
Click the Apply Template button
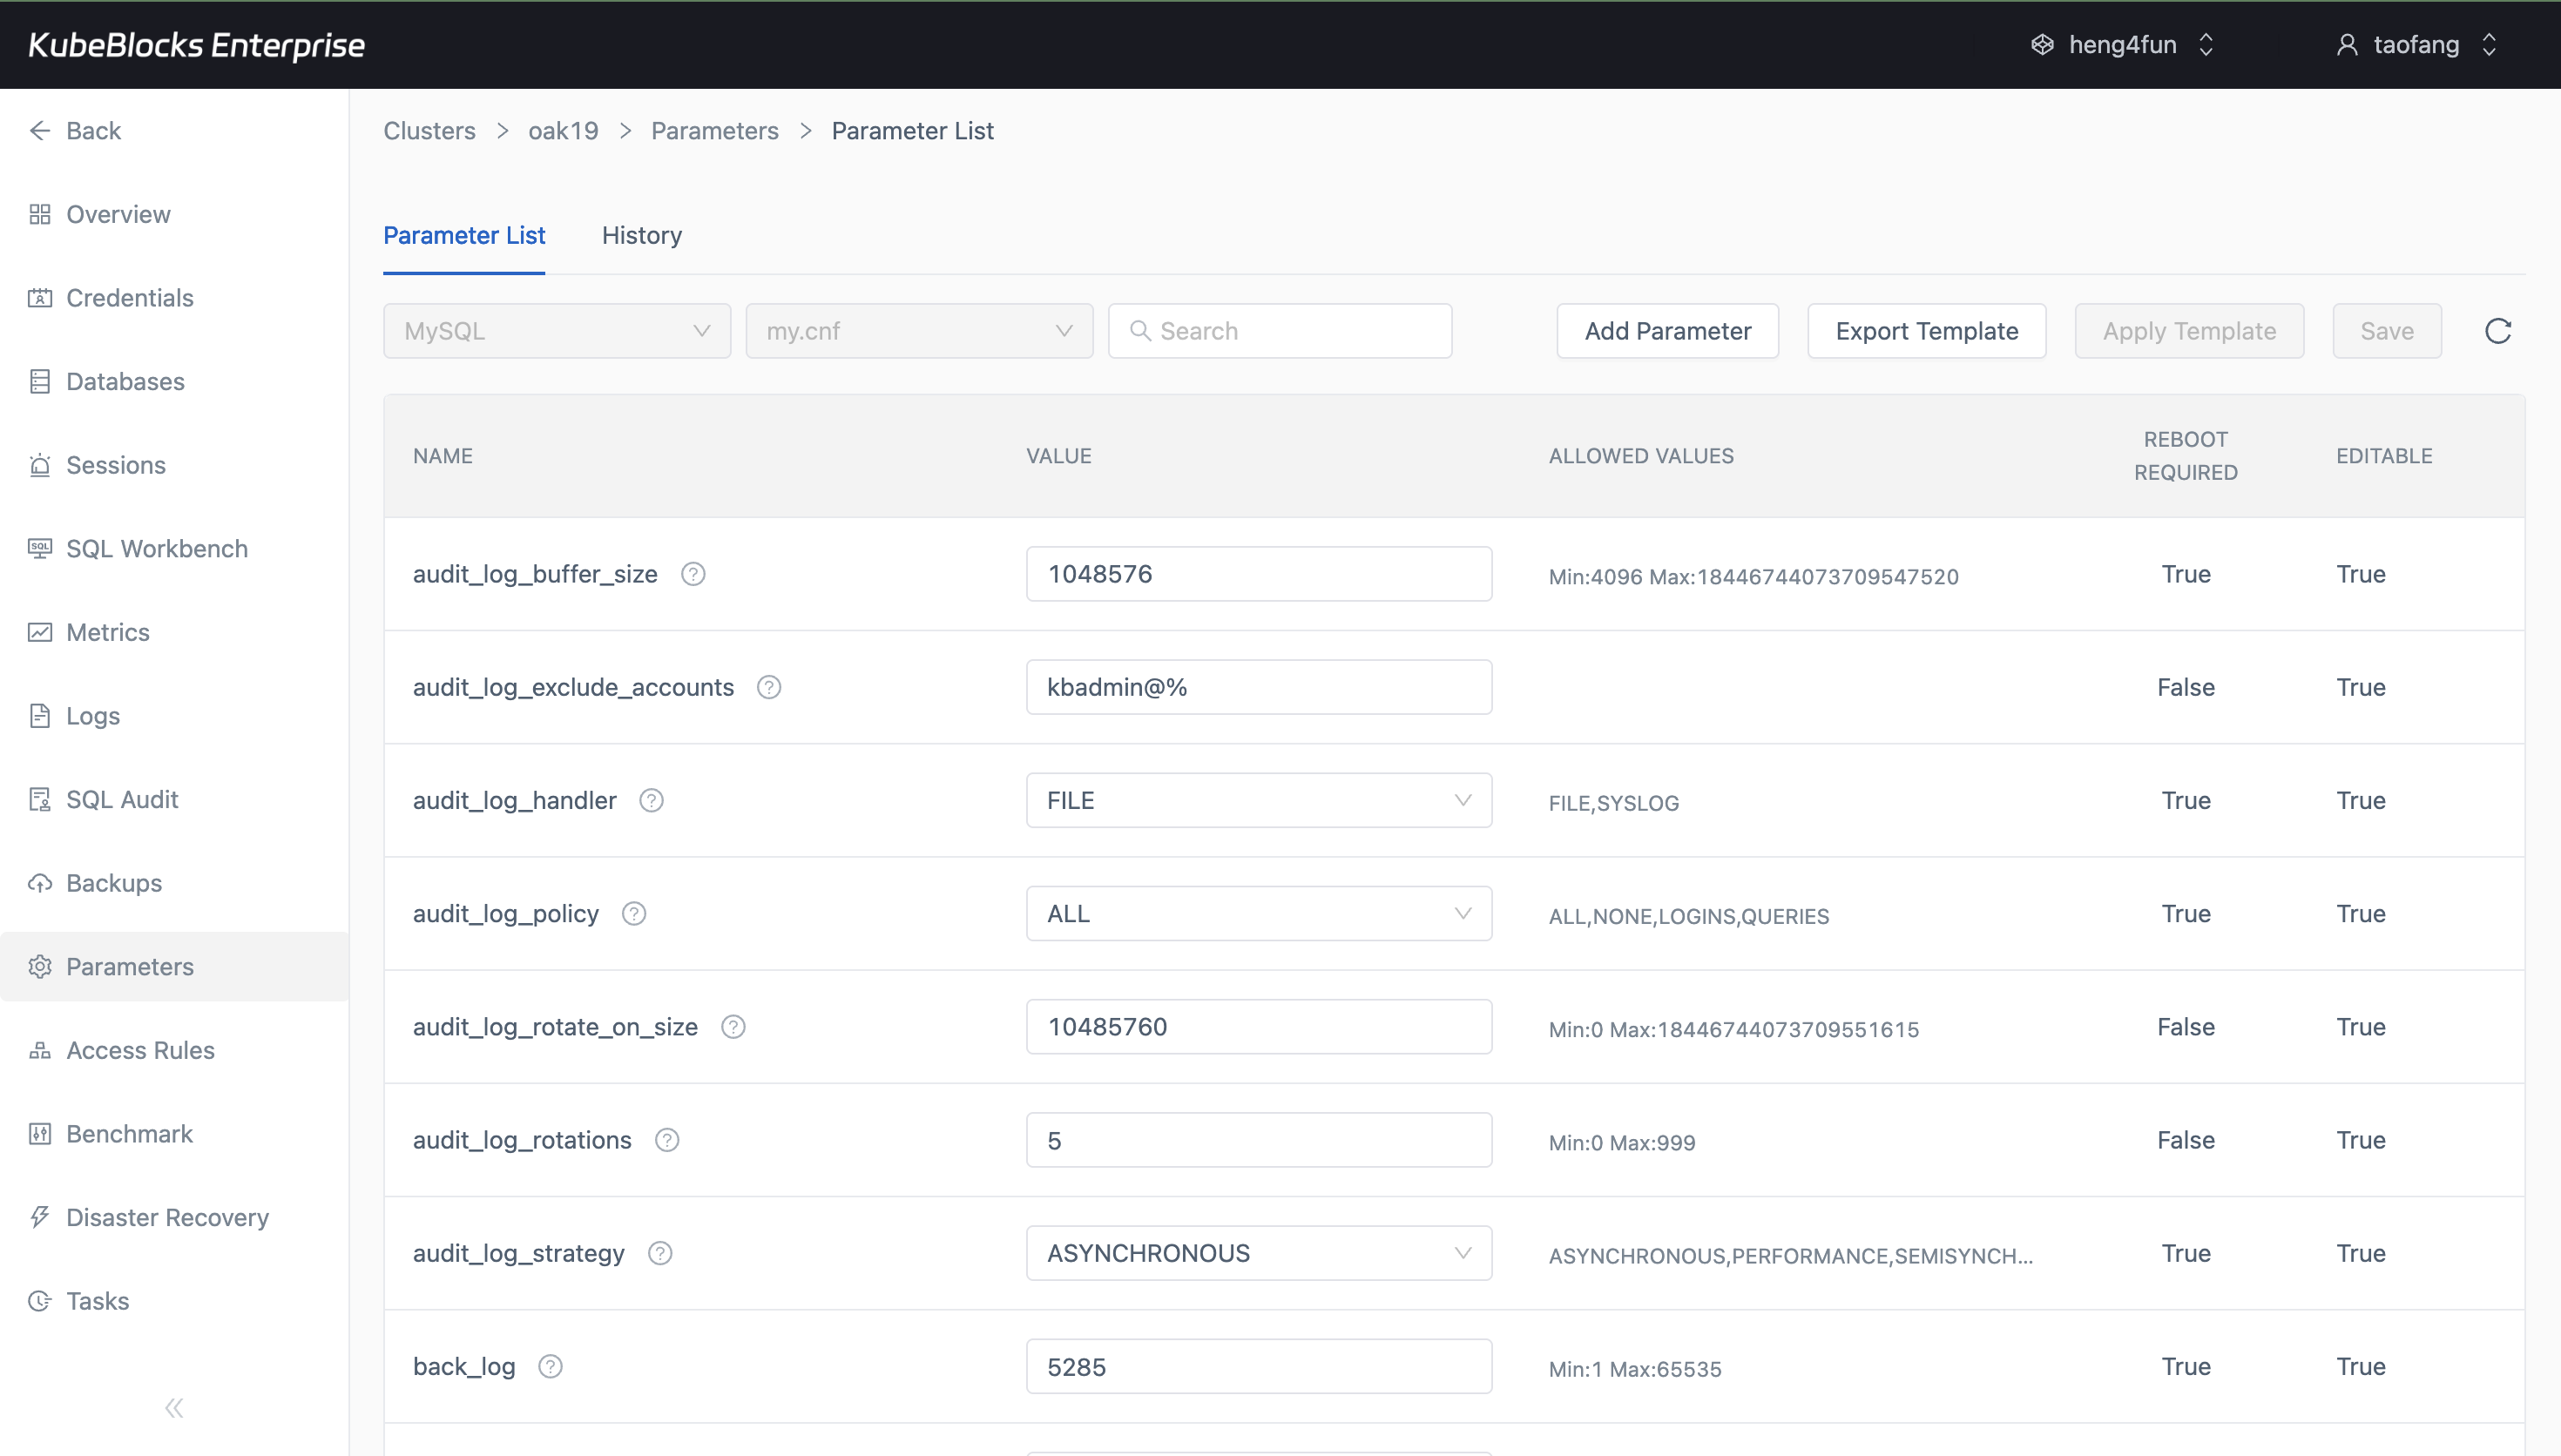tap(2189, 331)
